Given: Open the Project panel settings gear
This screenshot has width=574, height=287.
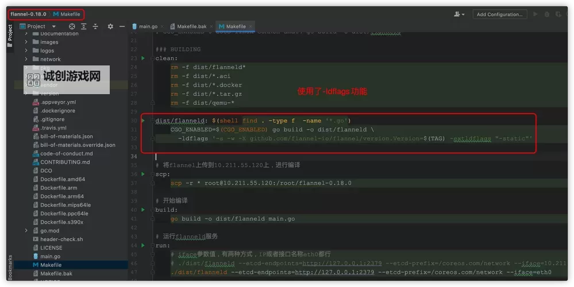Looking at the screenshot, I should [110, 26].
